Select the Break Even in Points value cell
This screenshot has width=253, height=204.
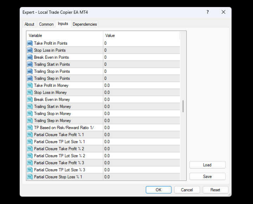click(x=142, y=57)
